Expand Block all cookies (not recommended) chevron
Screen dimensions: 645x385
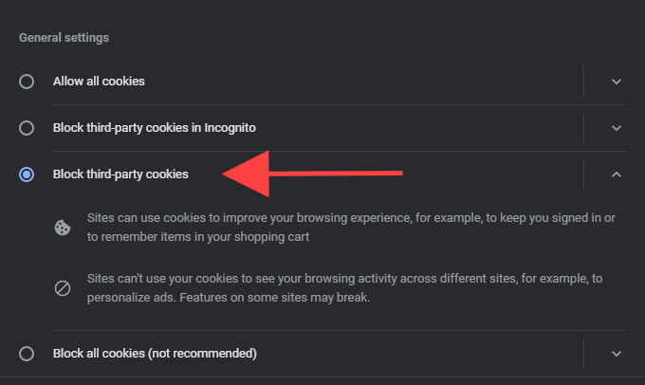click(x=617, y=354)
